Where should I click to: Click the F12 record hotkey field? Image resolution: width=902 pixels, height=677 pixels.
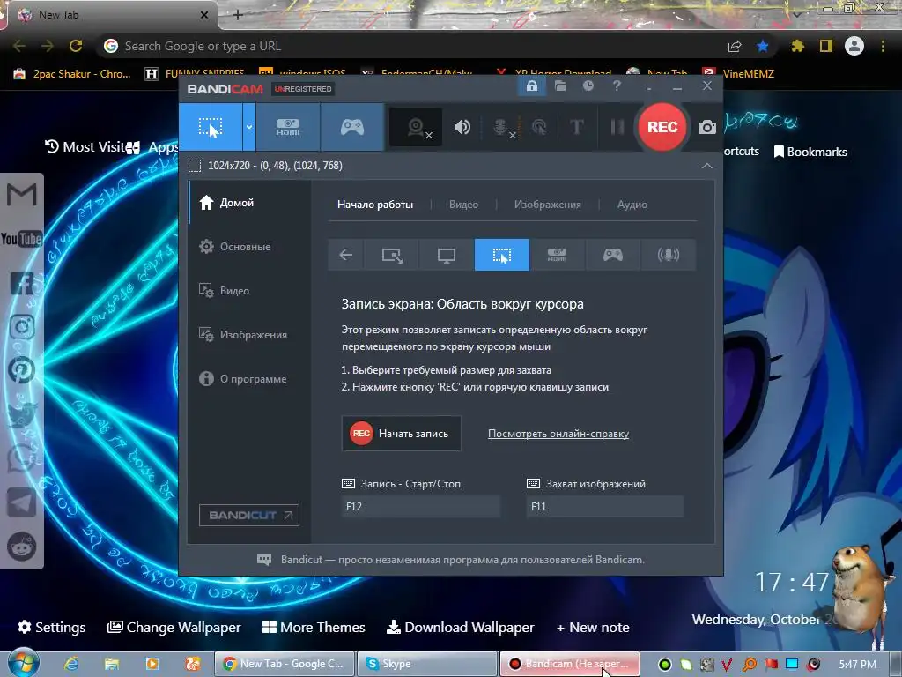420,507
